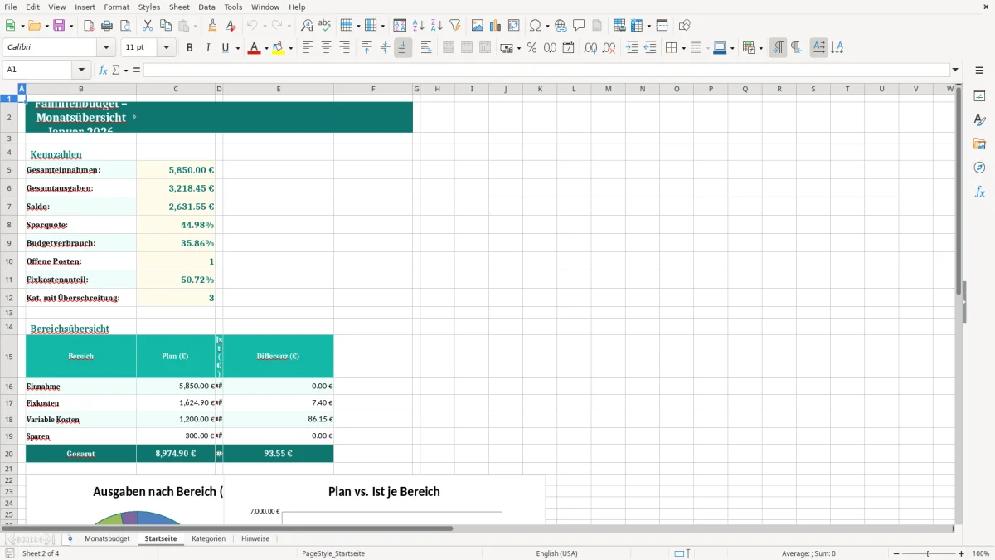Enable AutoFilter funnel icon

click(x=455, y=26)
